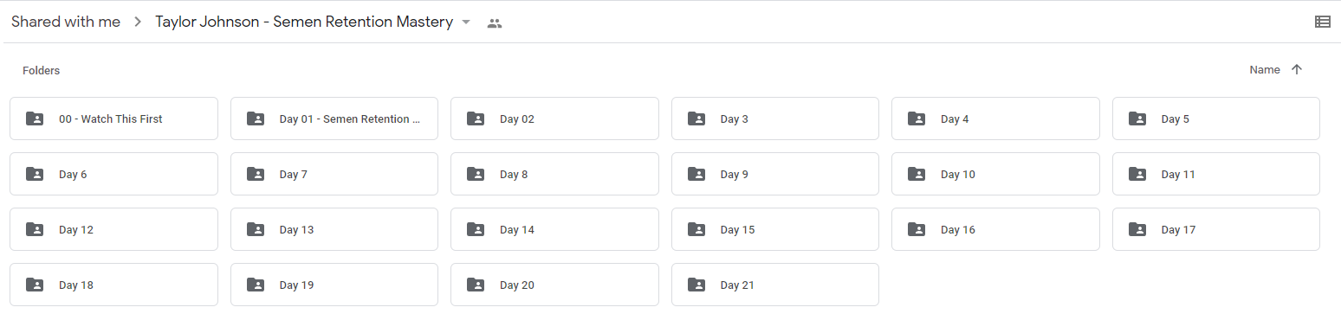Click the shared people icon beside folder title

point(495,23)
